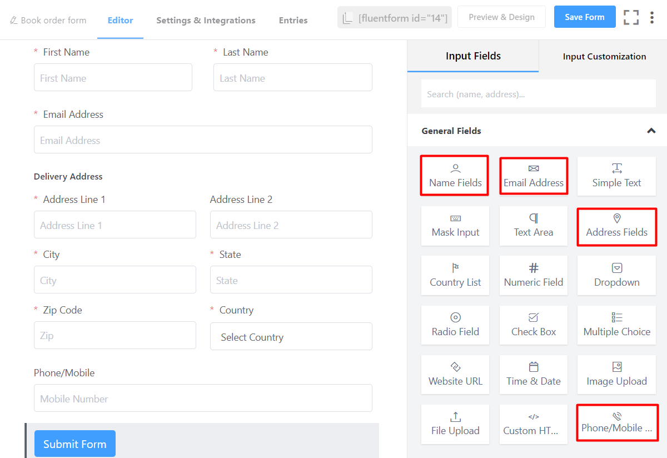The image size is (667, 458).
Task: Open the Select Country dropdown
Action: point(291,336)
